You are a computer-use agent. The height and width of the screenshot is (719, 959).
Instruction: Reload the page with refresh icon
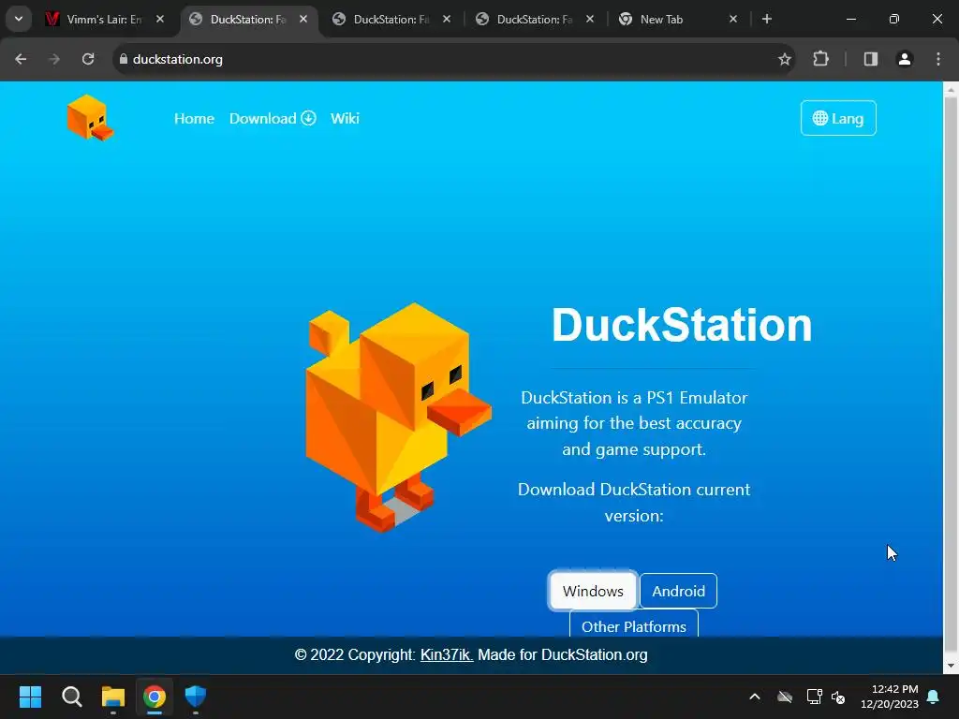click(88, 59)
